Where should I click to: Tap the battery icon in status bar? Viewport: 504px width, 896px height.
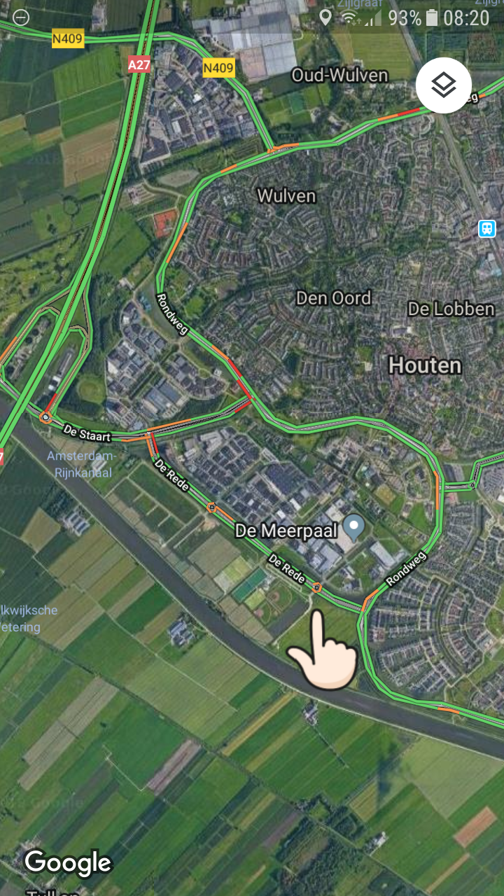coord(431,17)
